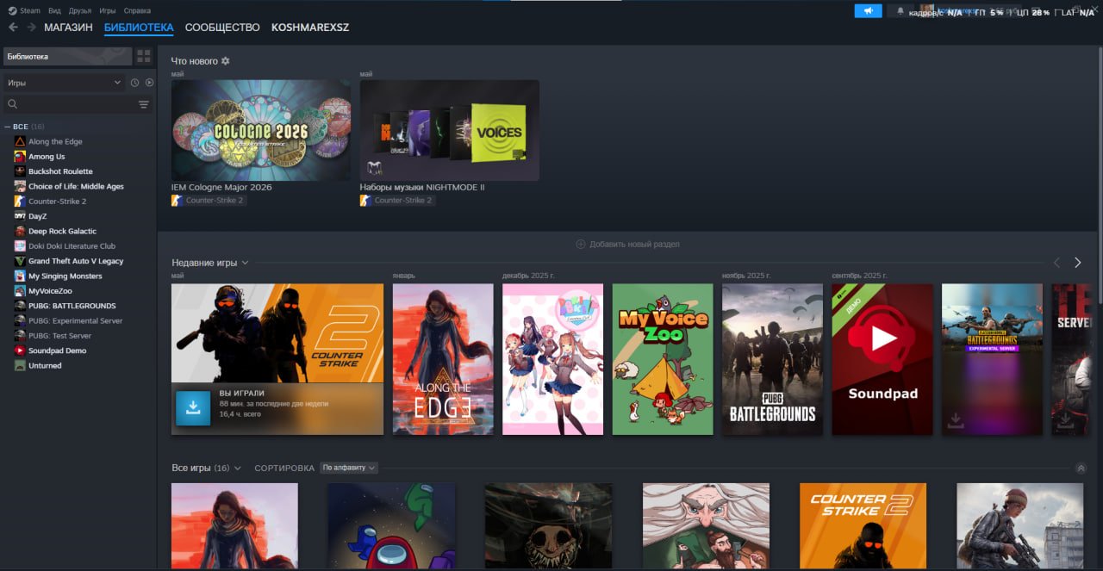1103x571 pixels.
Task: Open the PUBG Battlegrounds recent cover
Action: (772, 359)
